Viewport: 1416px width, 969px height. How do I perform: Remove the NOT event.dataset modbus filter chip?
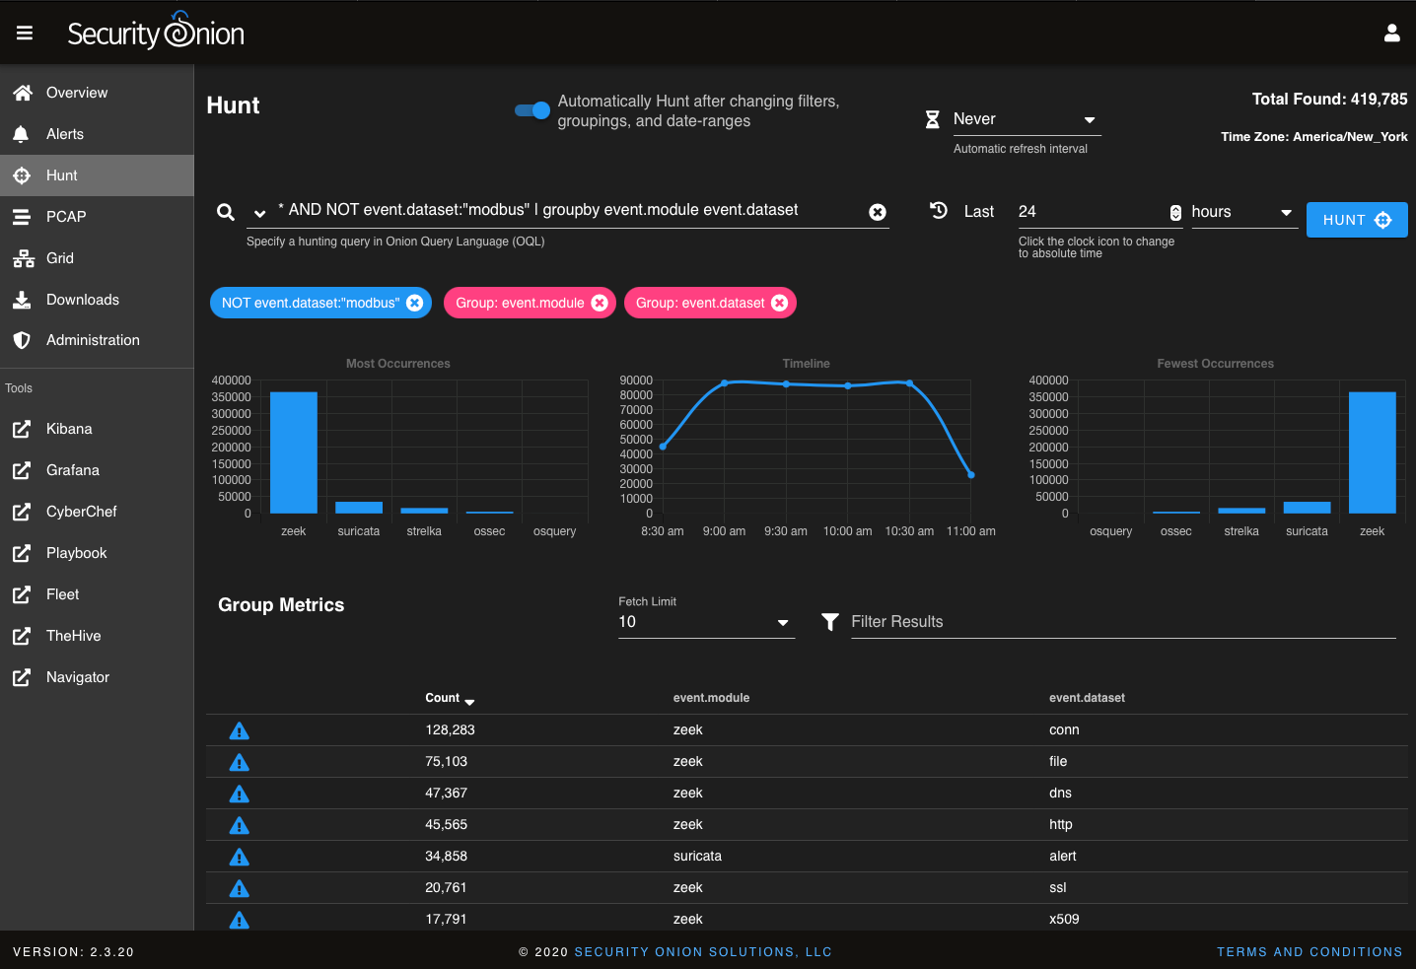(x=415, y=303)
